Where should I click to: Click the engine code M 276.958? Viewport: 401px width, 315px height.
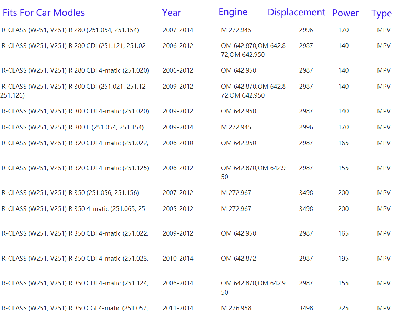tap(236, 308)
